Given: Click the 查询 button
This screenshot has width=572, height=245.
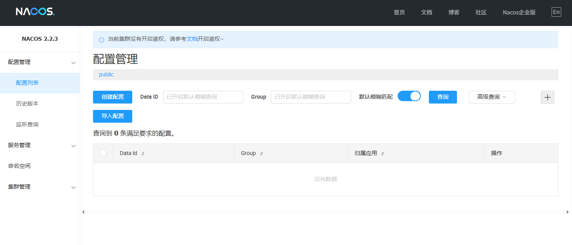Looking at the screenshot, I should (x=443, y=97).
